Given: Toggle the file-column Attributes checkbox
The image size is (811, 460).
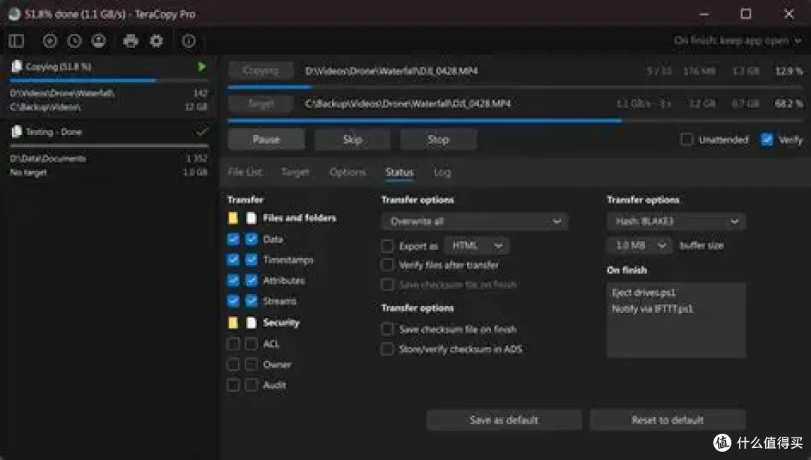Looking at the screenshot, I should 252,280.
